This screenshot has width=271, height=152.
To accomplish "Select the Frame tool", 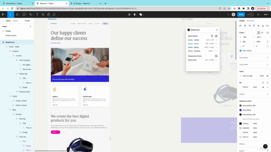I will 17,15.
